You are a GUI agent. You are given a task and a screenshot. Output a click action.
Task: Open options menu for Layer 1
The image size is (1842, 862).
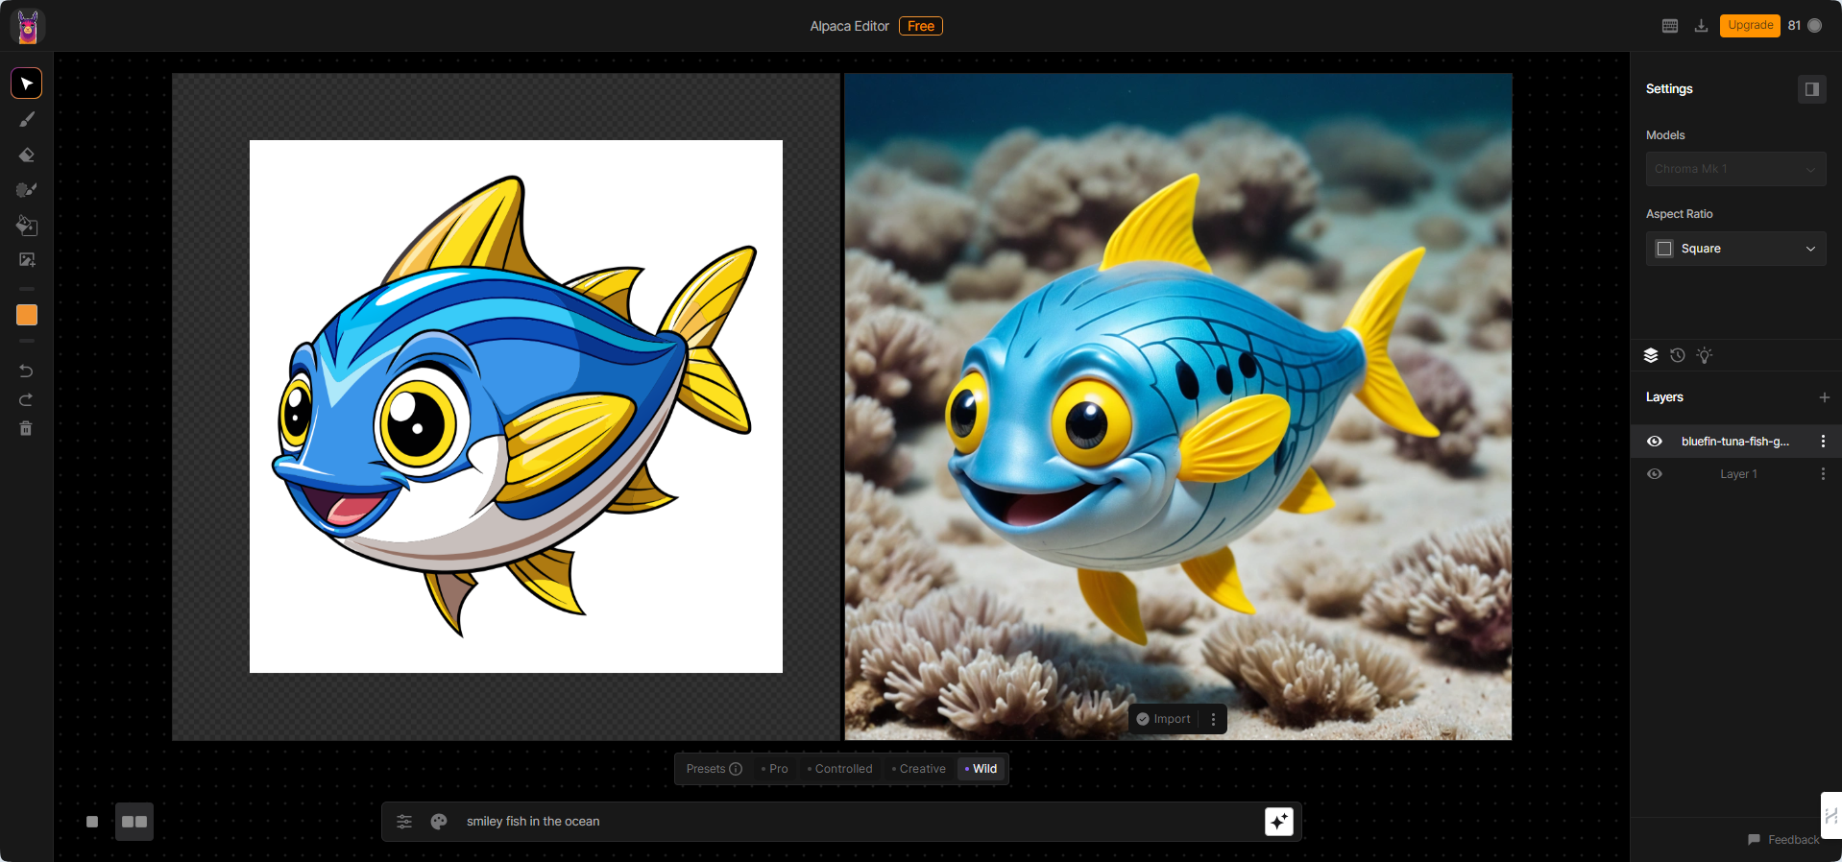(1823, 474)
